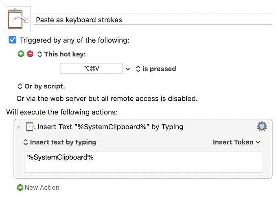Click the ⌥⌘V hot key field
278x203 pixels.
[x=91, y=69]
